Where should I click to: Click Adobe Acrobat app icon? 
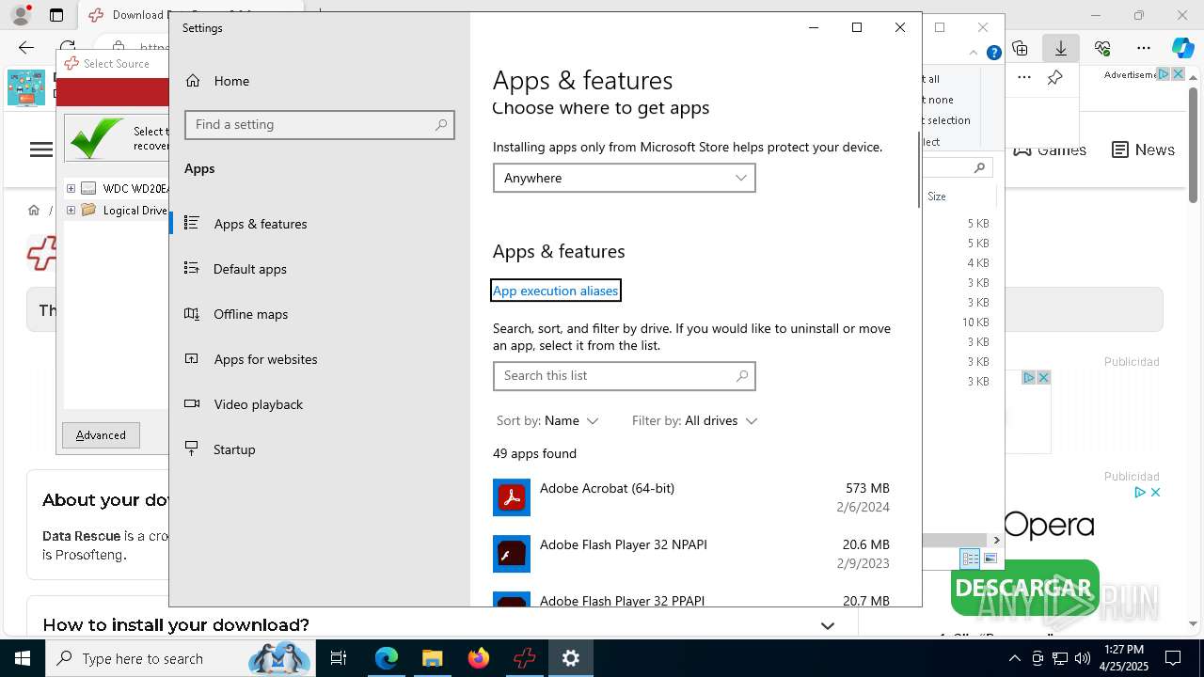point(512,497)
